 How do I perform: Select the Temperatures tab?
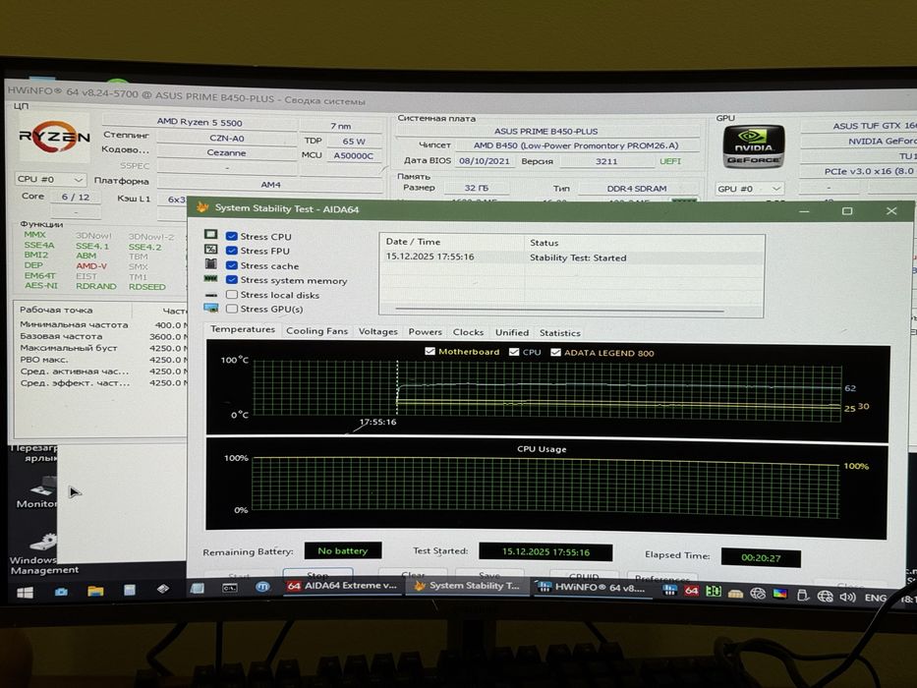pos(243,329)
